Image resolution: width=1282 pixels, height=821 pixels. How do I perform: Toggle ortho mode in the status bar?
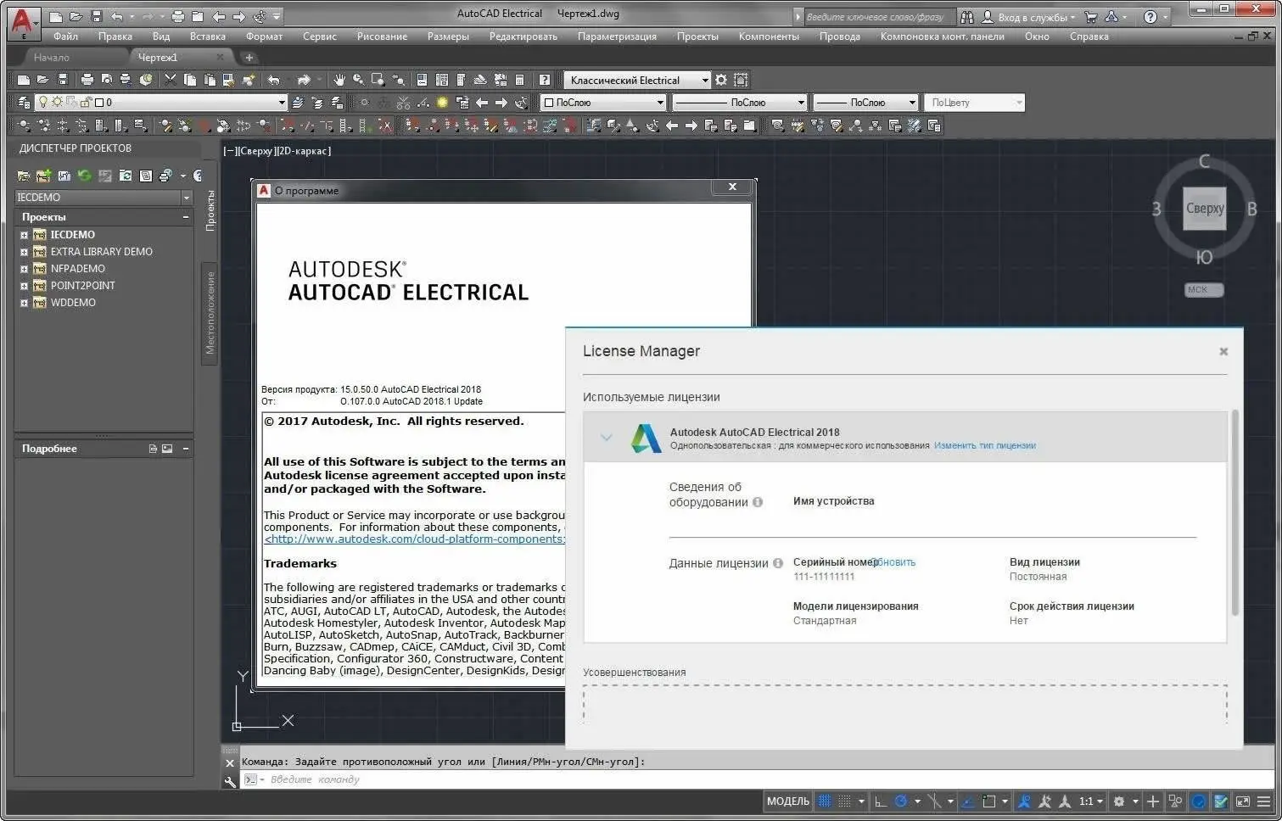click(x=880, y=801)
